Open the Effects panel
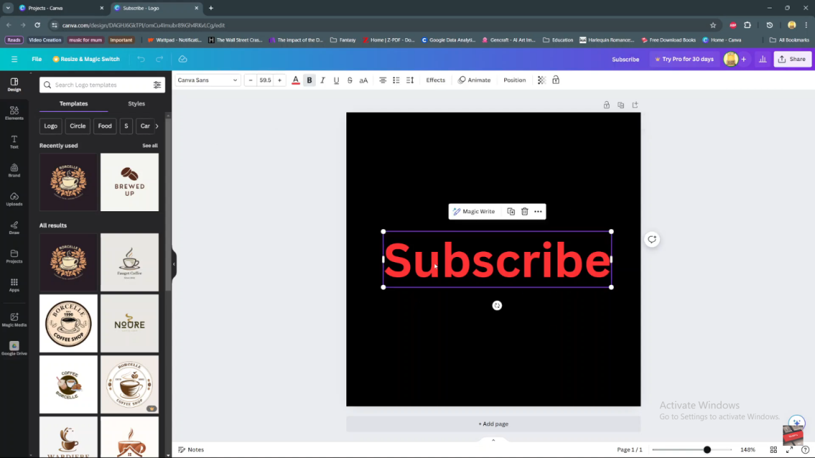Image resolution: width=815 pixels, height=458 pixels. pos(436,80)
